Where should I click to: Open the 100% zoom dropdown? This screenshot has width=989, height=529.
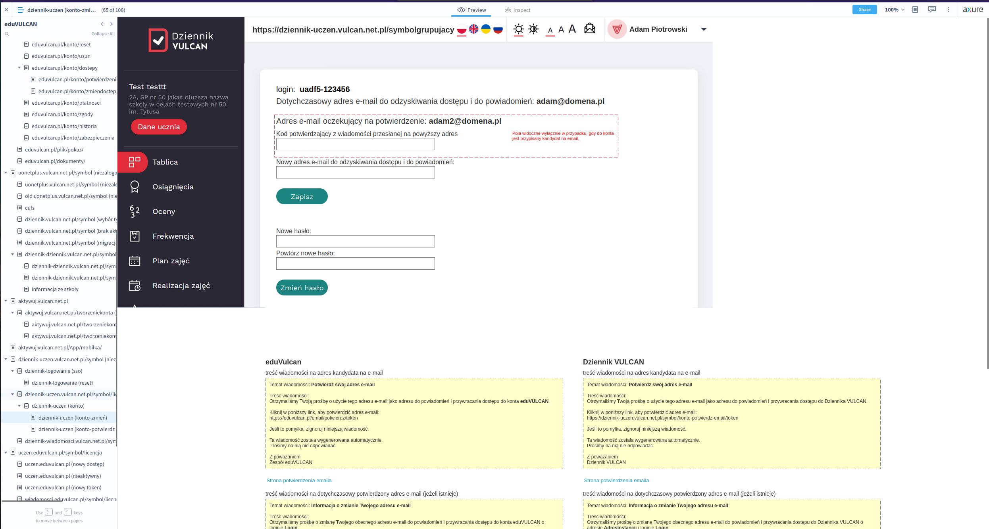895,10
